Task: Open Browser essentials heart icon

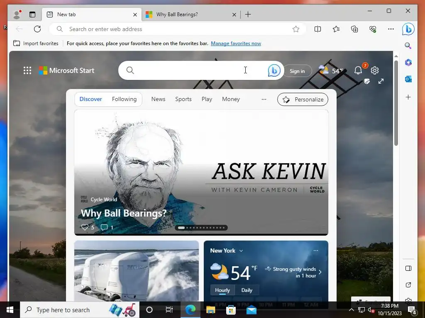Action: tap(373, 29)
